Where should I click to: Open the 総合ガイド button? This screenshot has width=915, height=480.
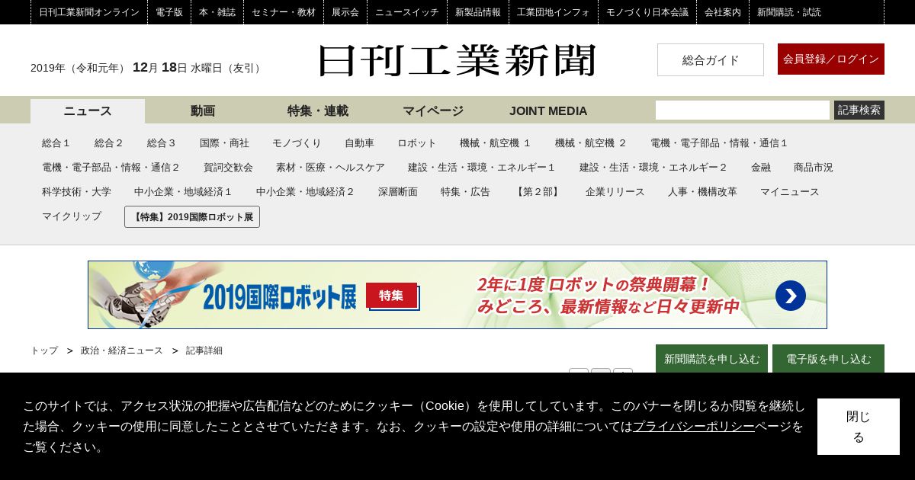coord(711,59)
